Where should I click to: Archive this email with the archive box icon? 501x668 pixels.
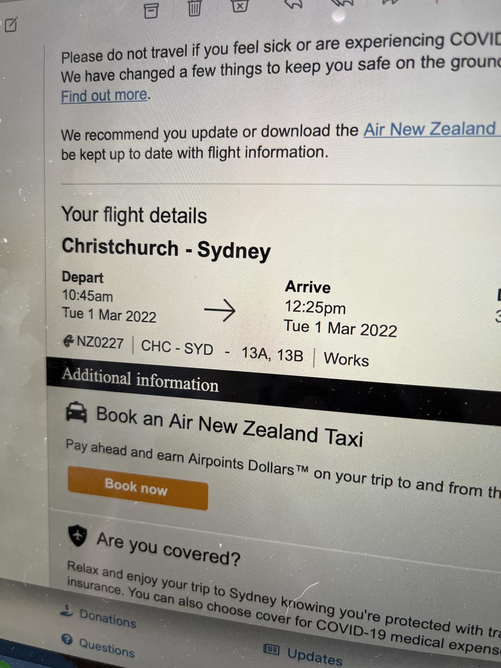[x=151, y=11]
